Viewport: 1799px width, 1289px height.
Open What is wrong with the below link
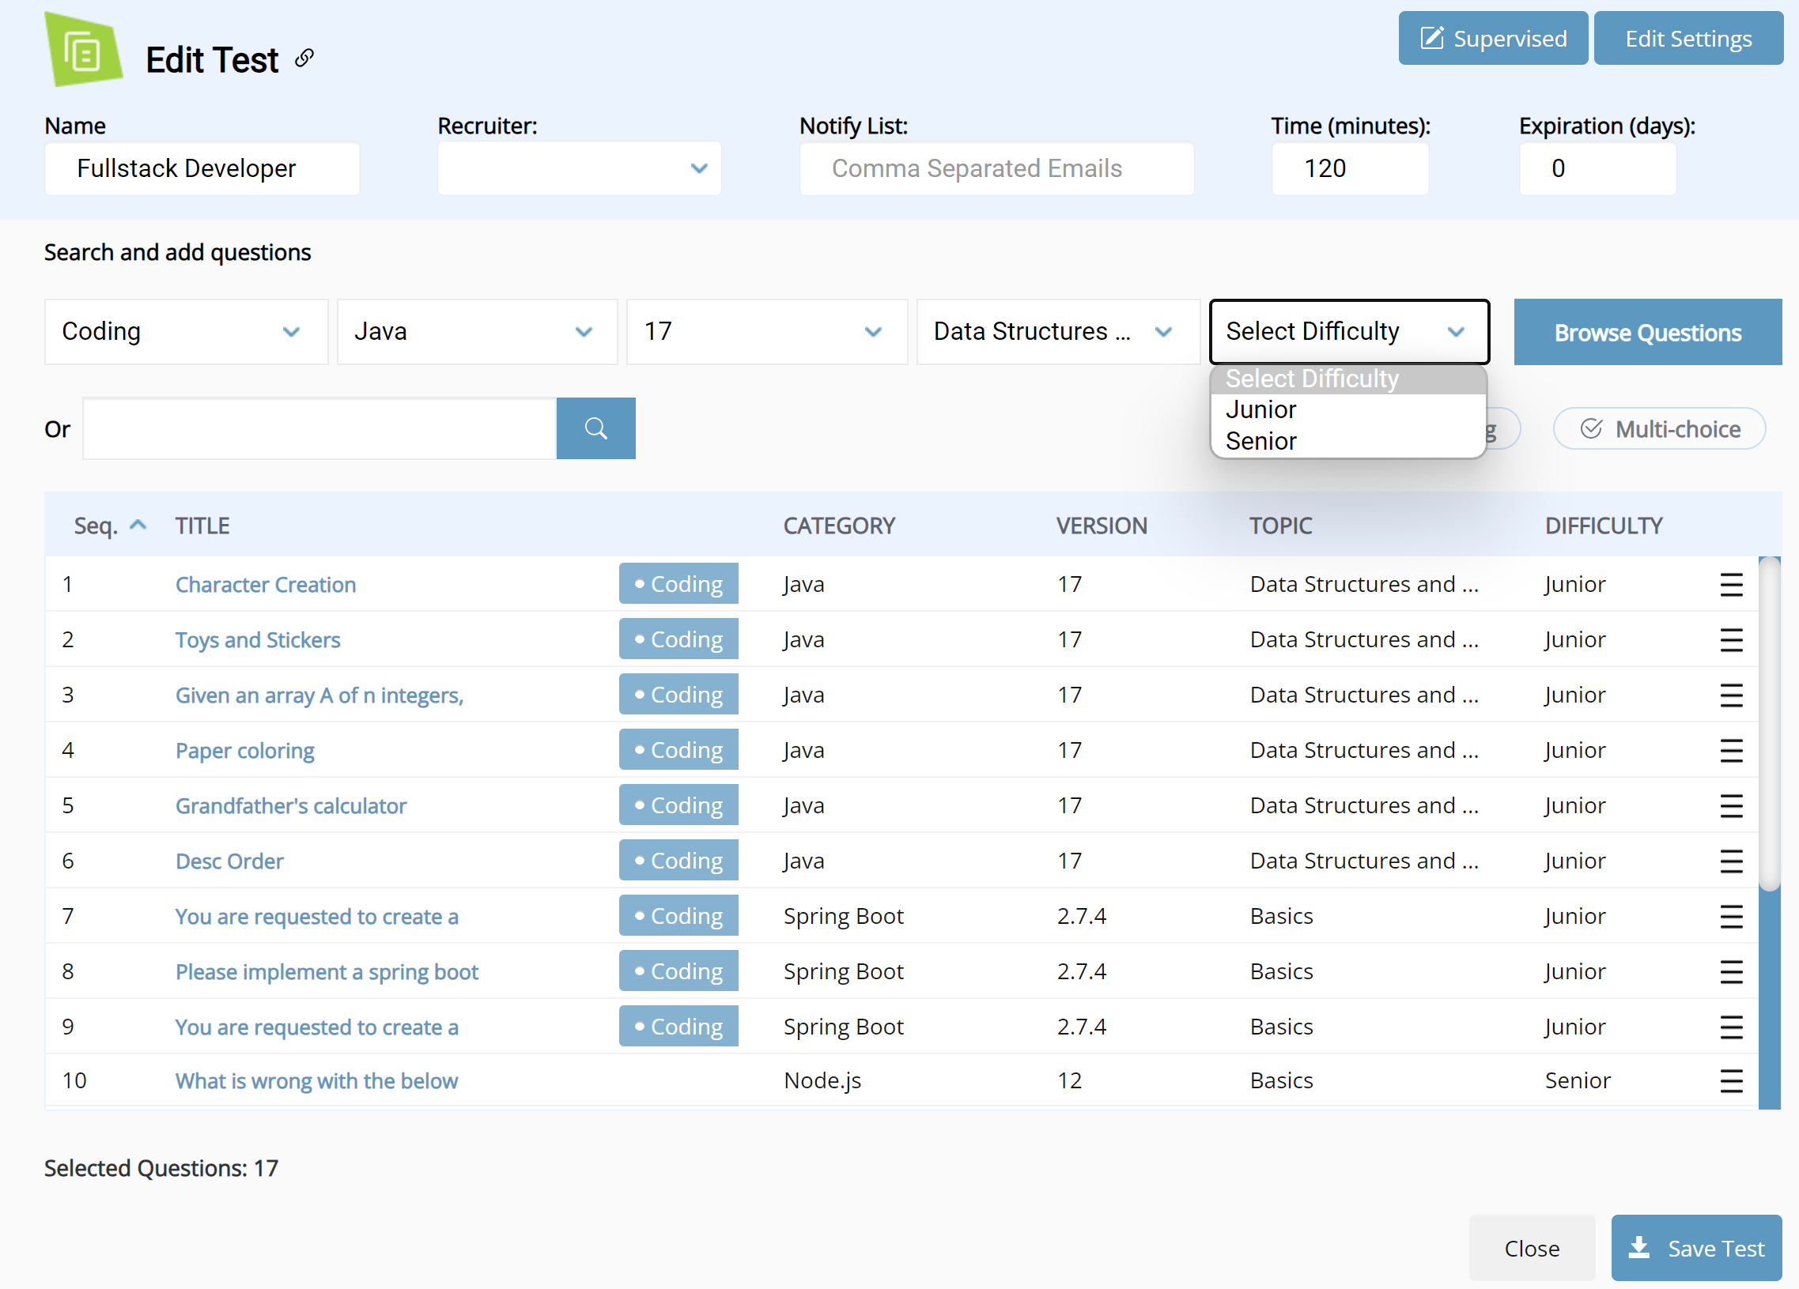[x=316, y=1081]
